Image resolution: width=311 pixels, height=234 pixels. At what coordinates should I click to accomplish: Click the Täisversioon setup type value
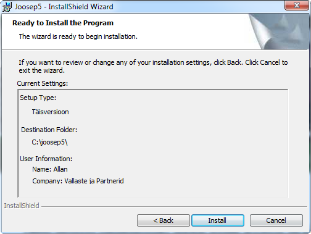(x=50, y=112)
